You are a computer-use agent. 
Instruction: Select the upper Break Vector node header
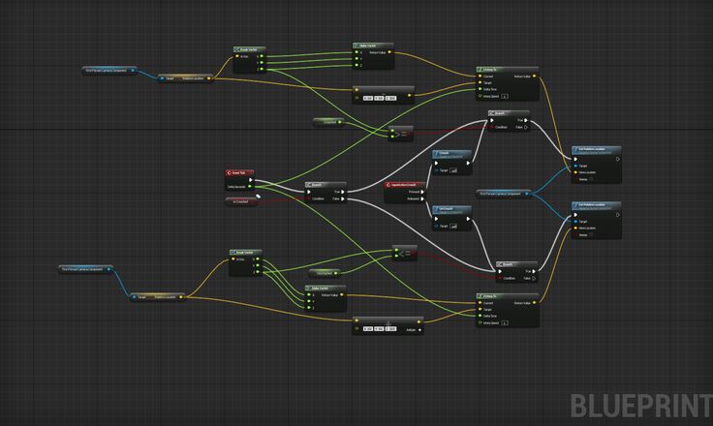tap(249, 49)
